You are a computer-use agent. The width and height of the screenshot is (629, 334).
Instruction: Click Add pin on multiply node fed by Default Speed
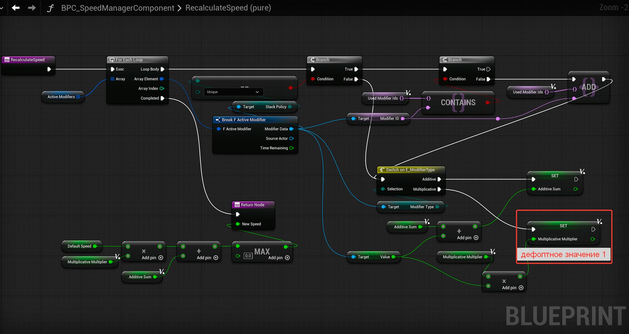152,258
